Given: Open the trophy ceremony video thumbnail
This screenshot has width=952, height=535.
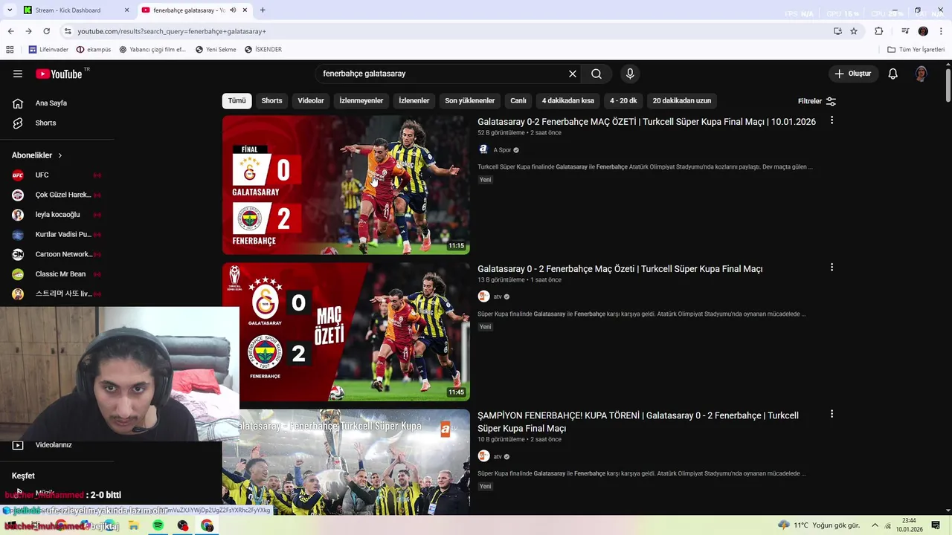Looking at the screenshot, I should pos(346,461).
